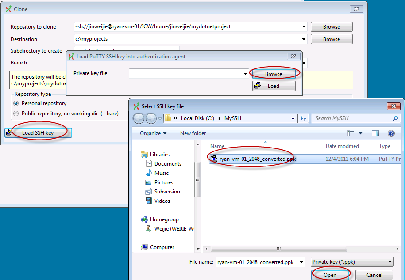Expand the Private key file dropdown
Viewport: 405px width, 280px height.
[x=246, y=72]
